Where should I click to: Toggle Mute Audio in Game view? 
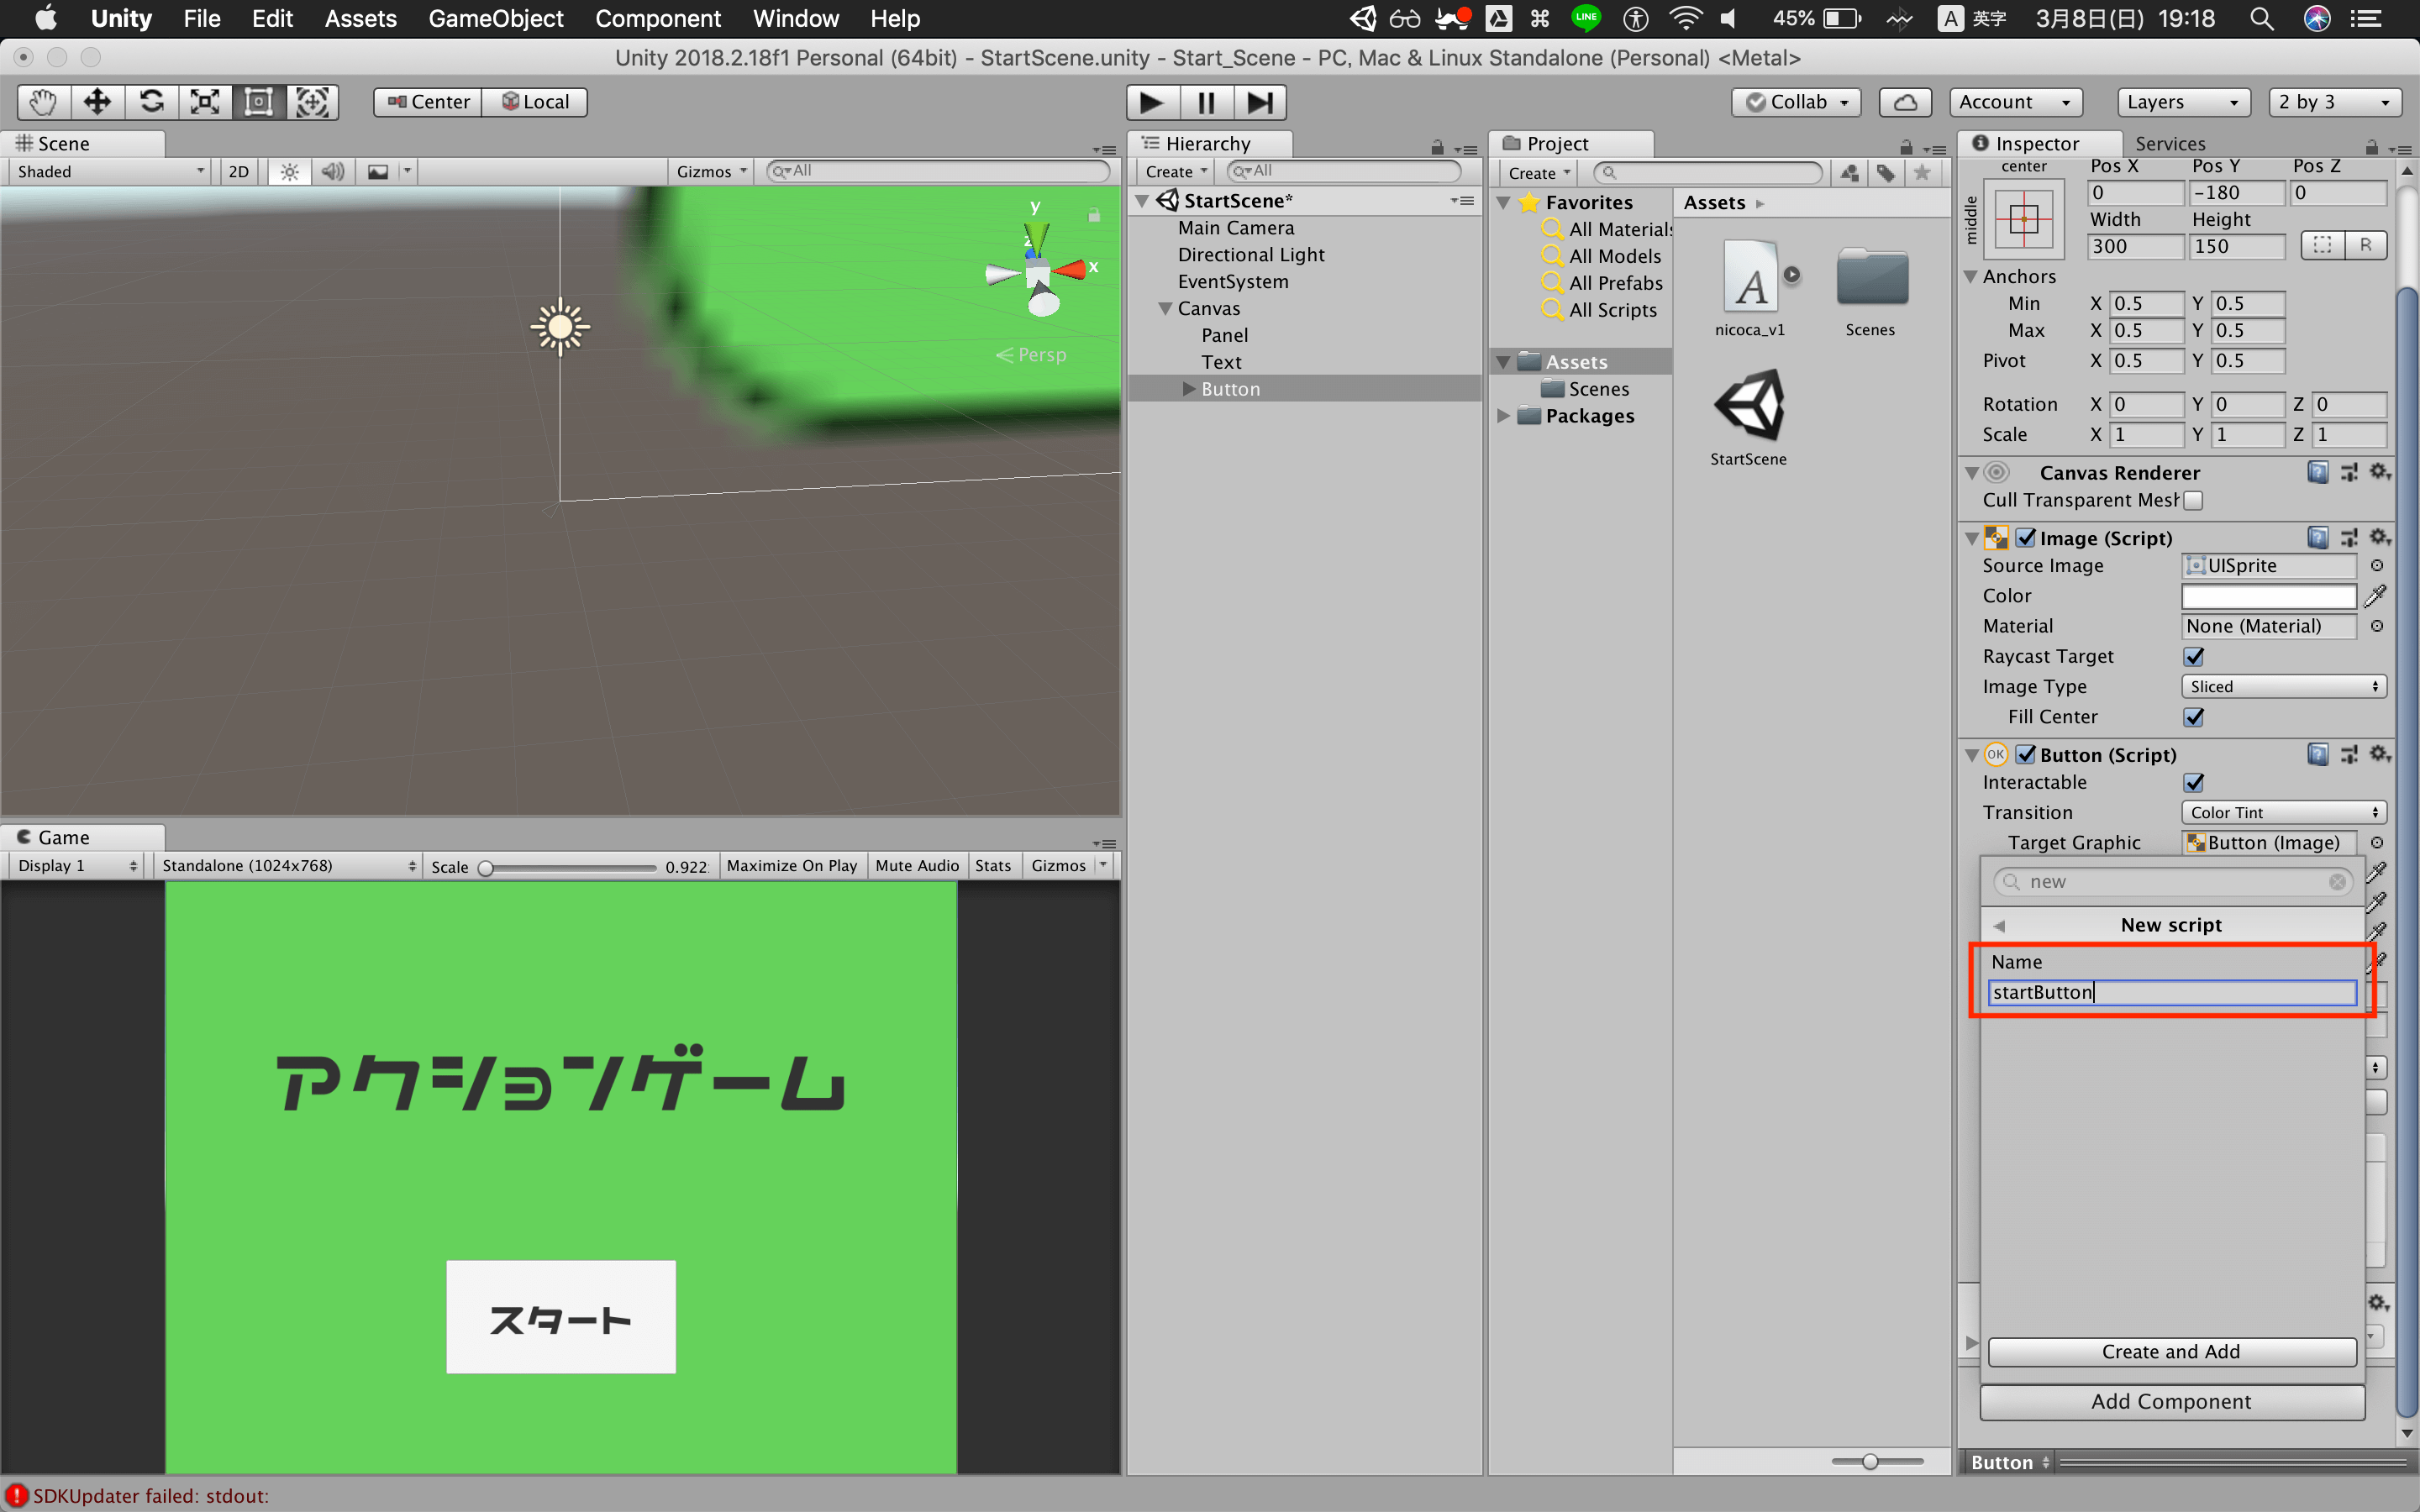917,866
